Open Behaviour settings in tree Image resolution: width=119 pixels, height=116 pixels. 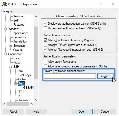[x=20, y=37]
